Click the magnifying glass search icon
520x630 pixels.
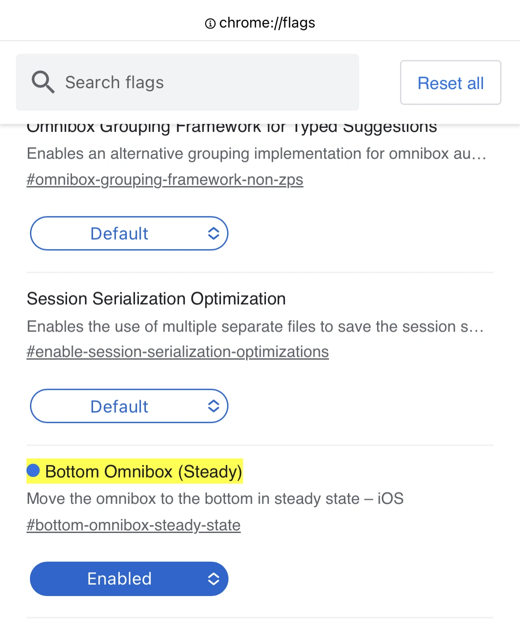(43, 82)
